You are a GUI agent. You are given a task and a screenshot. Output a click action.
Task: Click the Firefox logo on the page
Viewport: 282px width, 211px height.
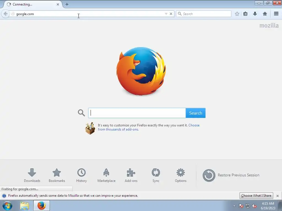[141, 71]
